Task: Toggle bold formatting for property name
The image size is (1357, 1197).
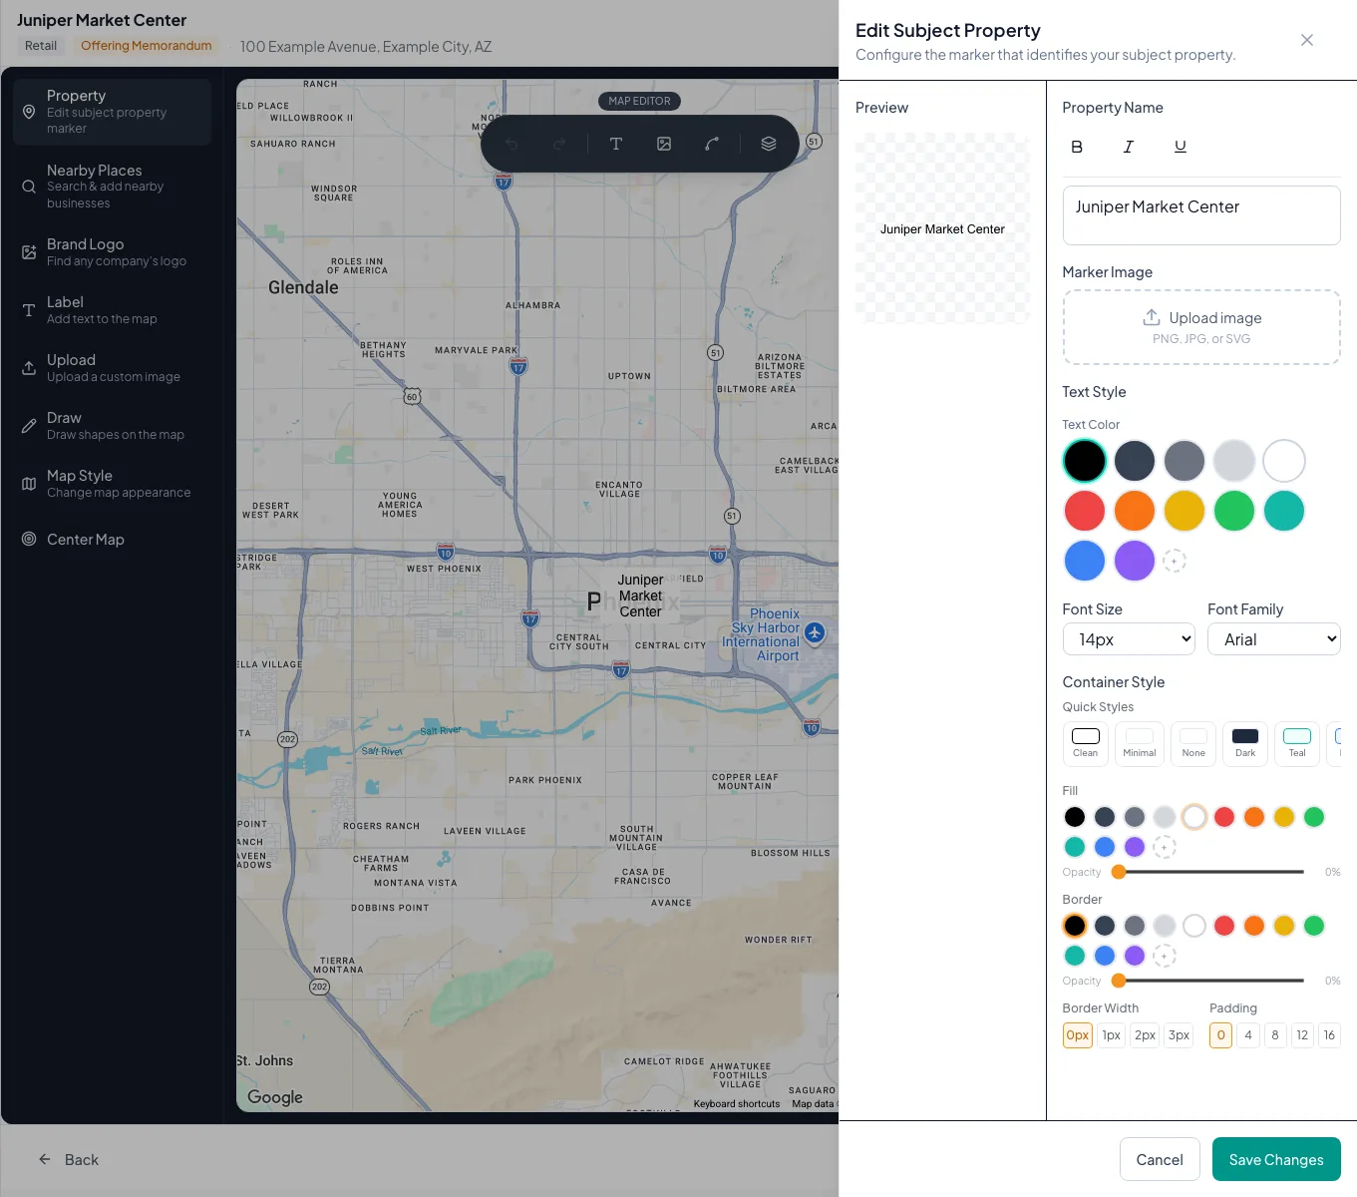Action: pyautogui.click(x=1077, y=147)
